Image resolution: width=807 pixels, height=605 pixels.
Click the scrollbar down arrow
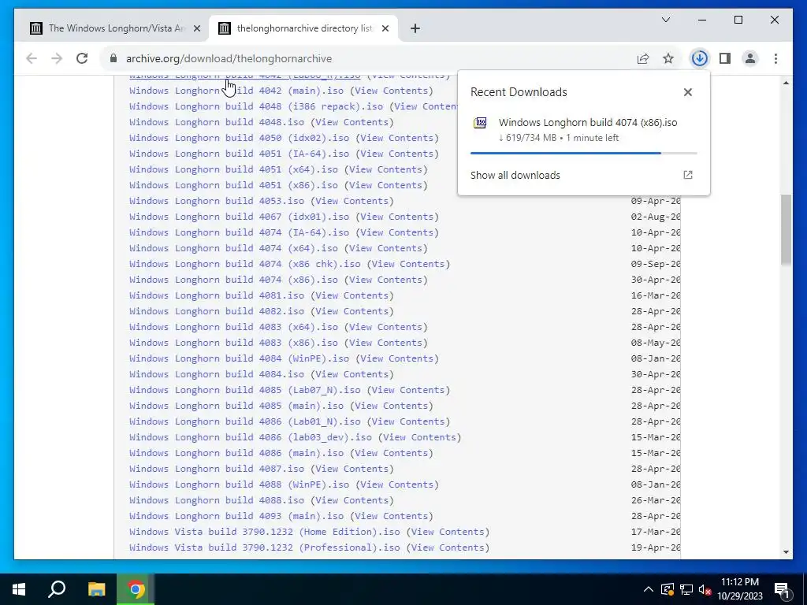click(x=786, y=552)
